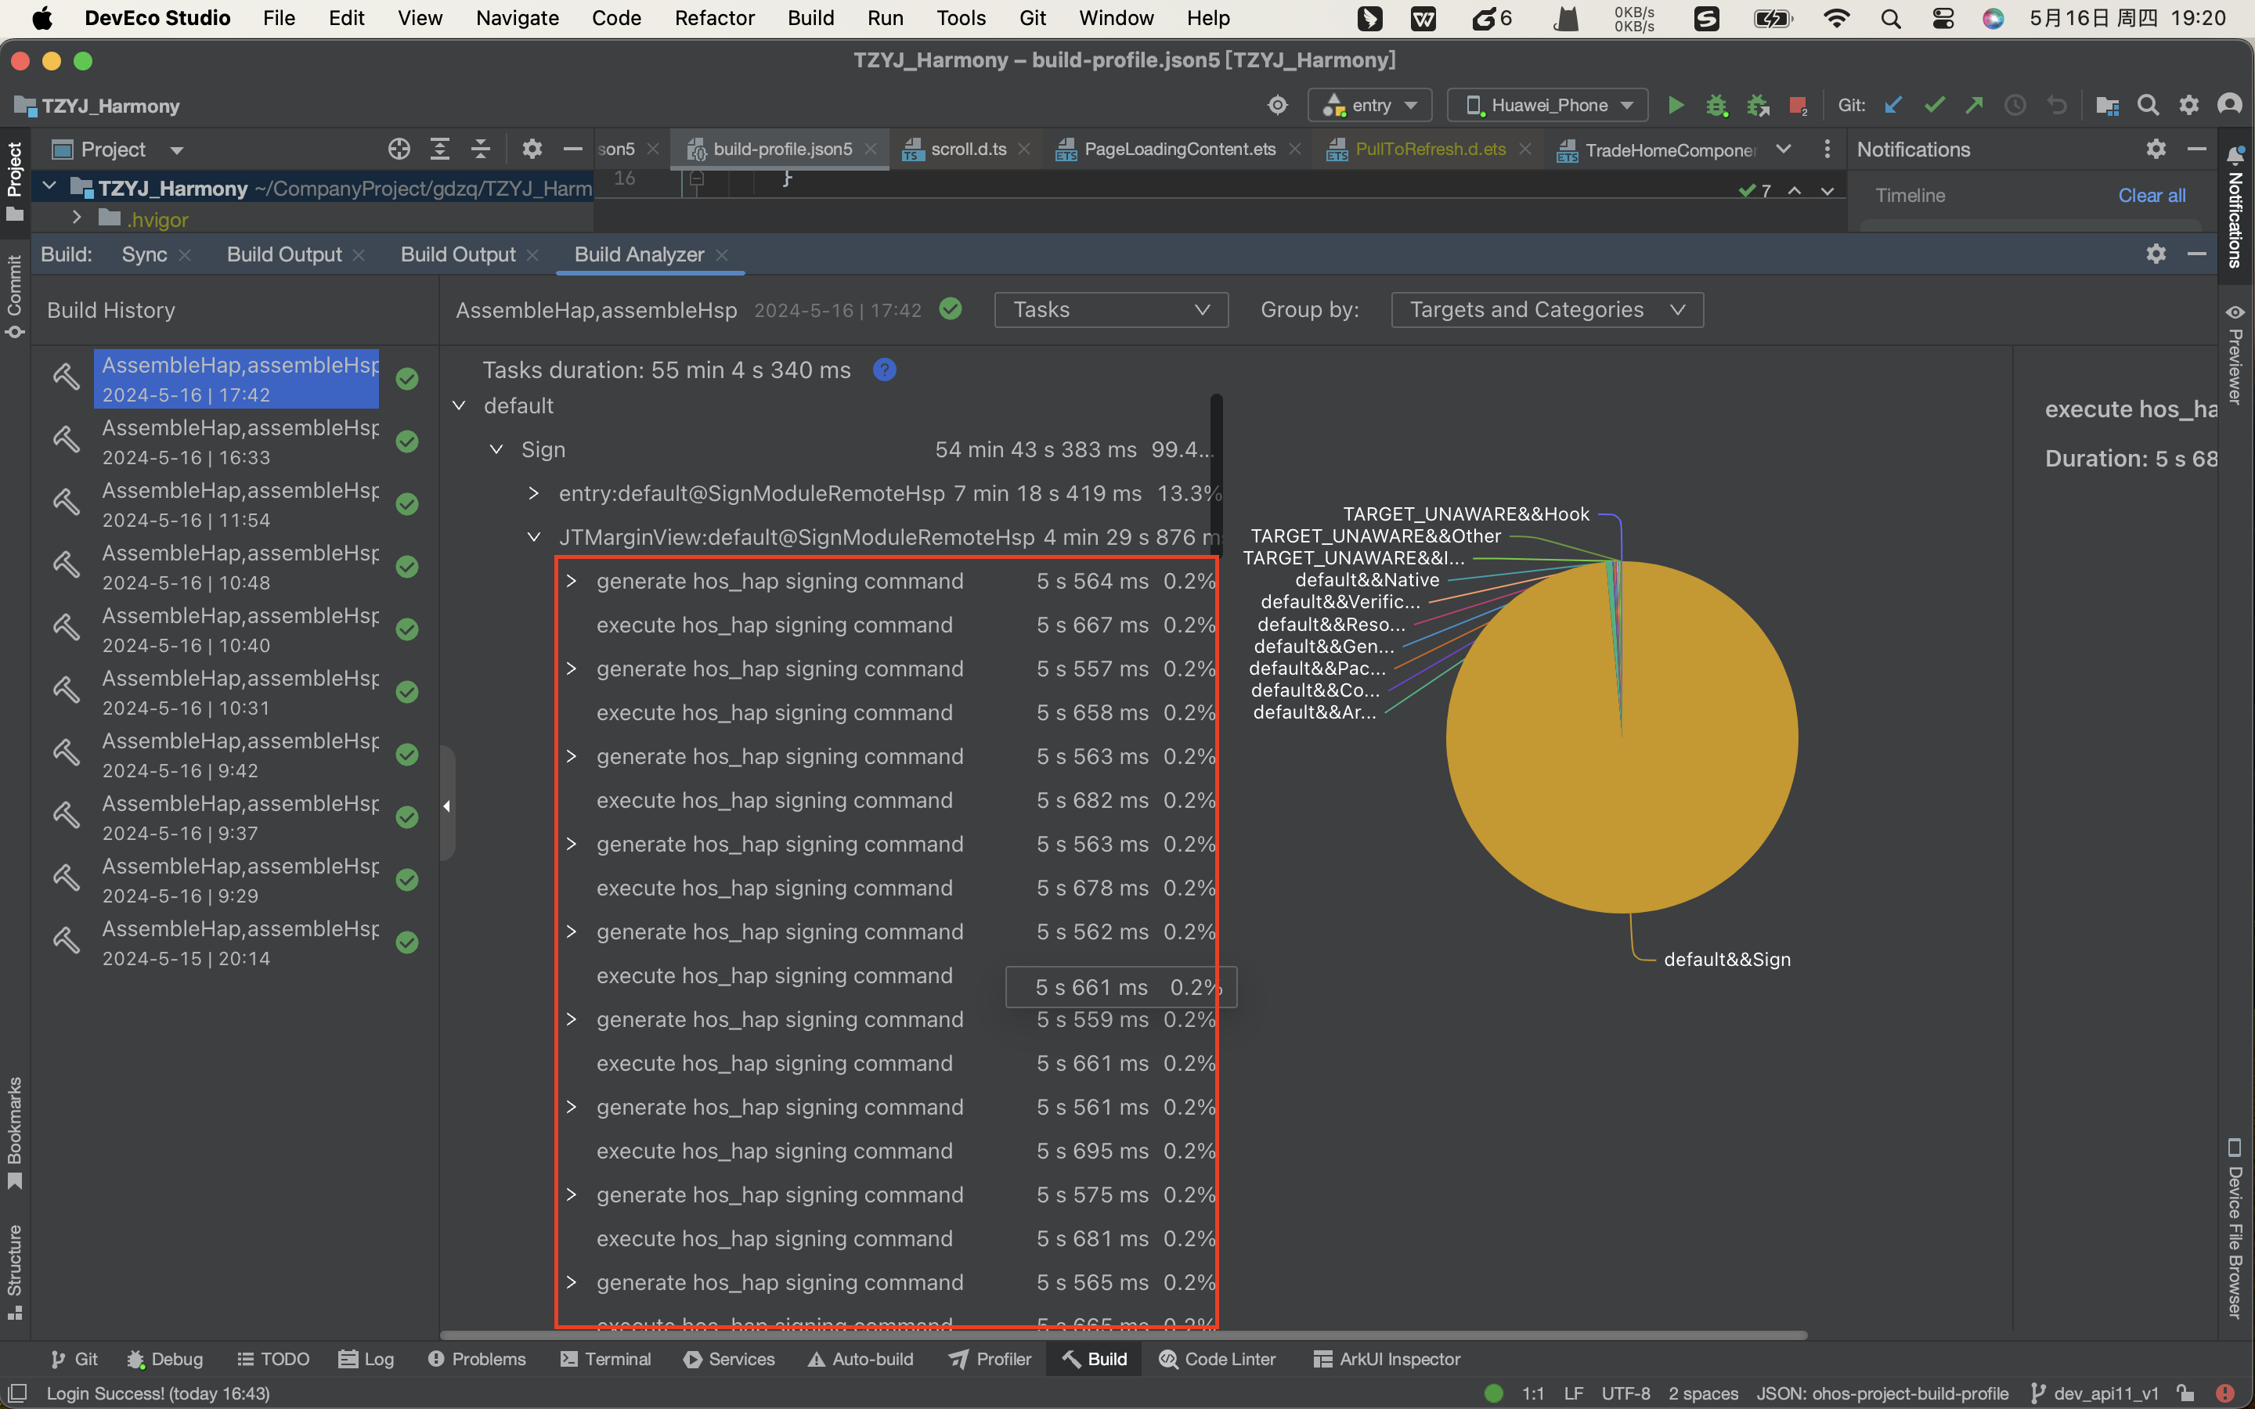Close the PageLoadingContent.ets tab
Image resolution: width=2255 pixels, height=1409 pixels.
pos(1295,149)
